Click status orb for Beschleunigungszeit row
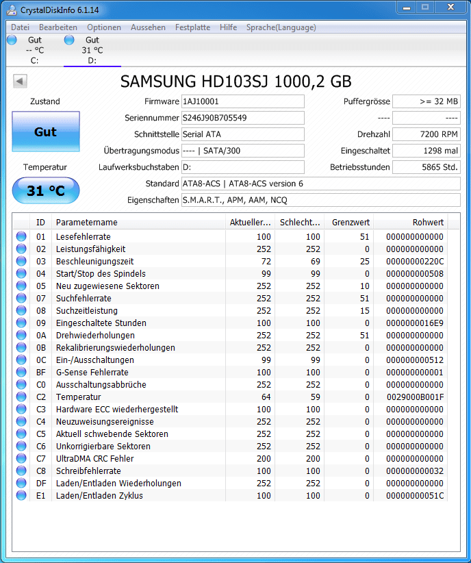 [21, 261]
